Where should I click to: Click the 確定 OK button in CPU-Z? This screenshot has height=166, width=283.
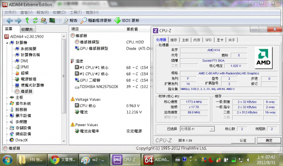click(269, 140)
